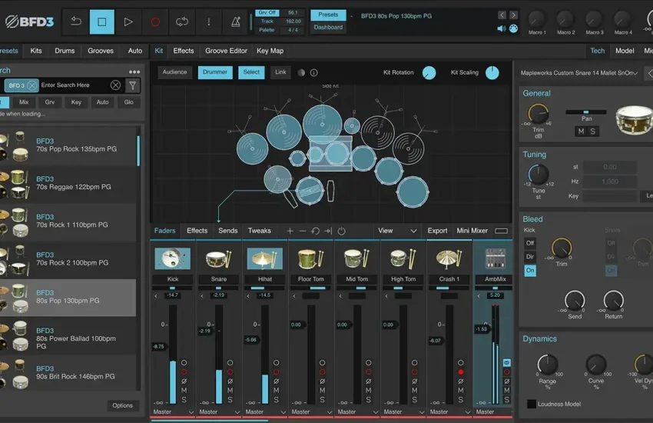653x423 pixels.
Task: Select the Crash 1 channel image
Action: tap(449, 258)
